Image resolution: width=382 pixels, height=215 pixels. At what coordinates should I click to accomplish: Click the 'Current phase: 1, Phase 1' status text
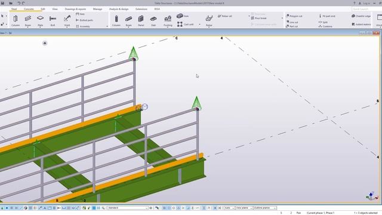(321, 213)
